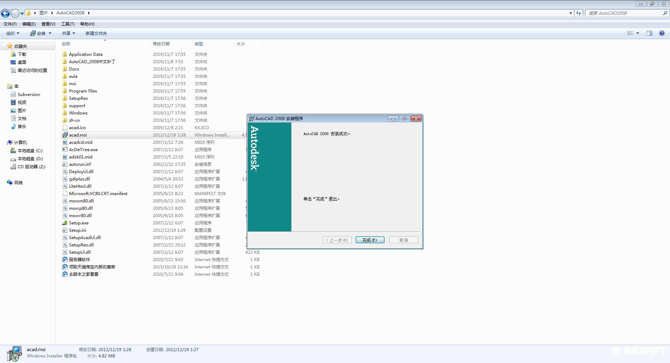
Task: Click the AutoCAD2008 breadcrumb segment
Action: click(70, 13)
